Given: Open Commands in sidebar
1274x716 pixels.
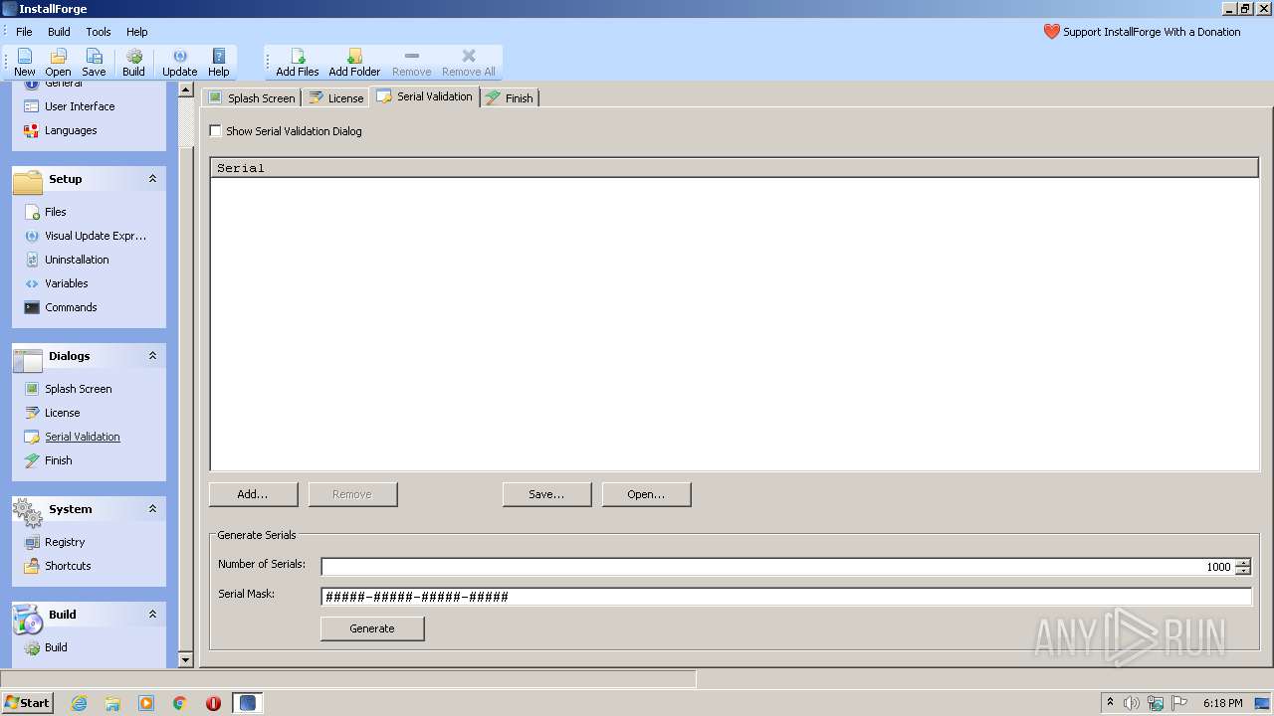Looking at the screenshot, I should coord(71,307).
